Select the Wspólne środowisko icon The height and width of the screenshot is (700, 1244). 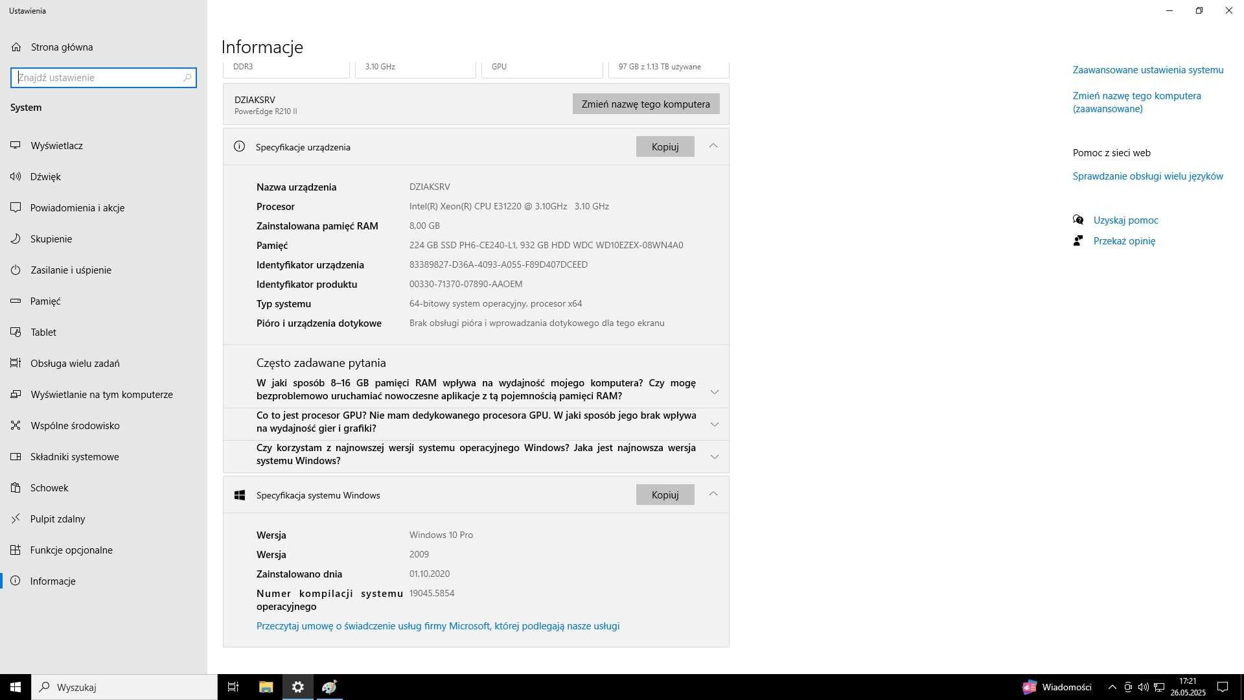point(16,425)
